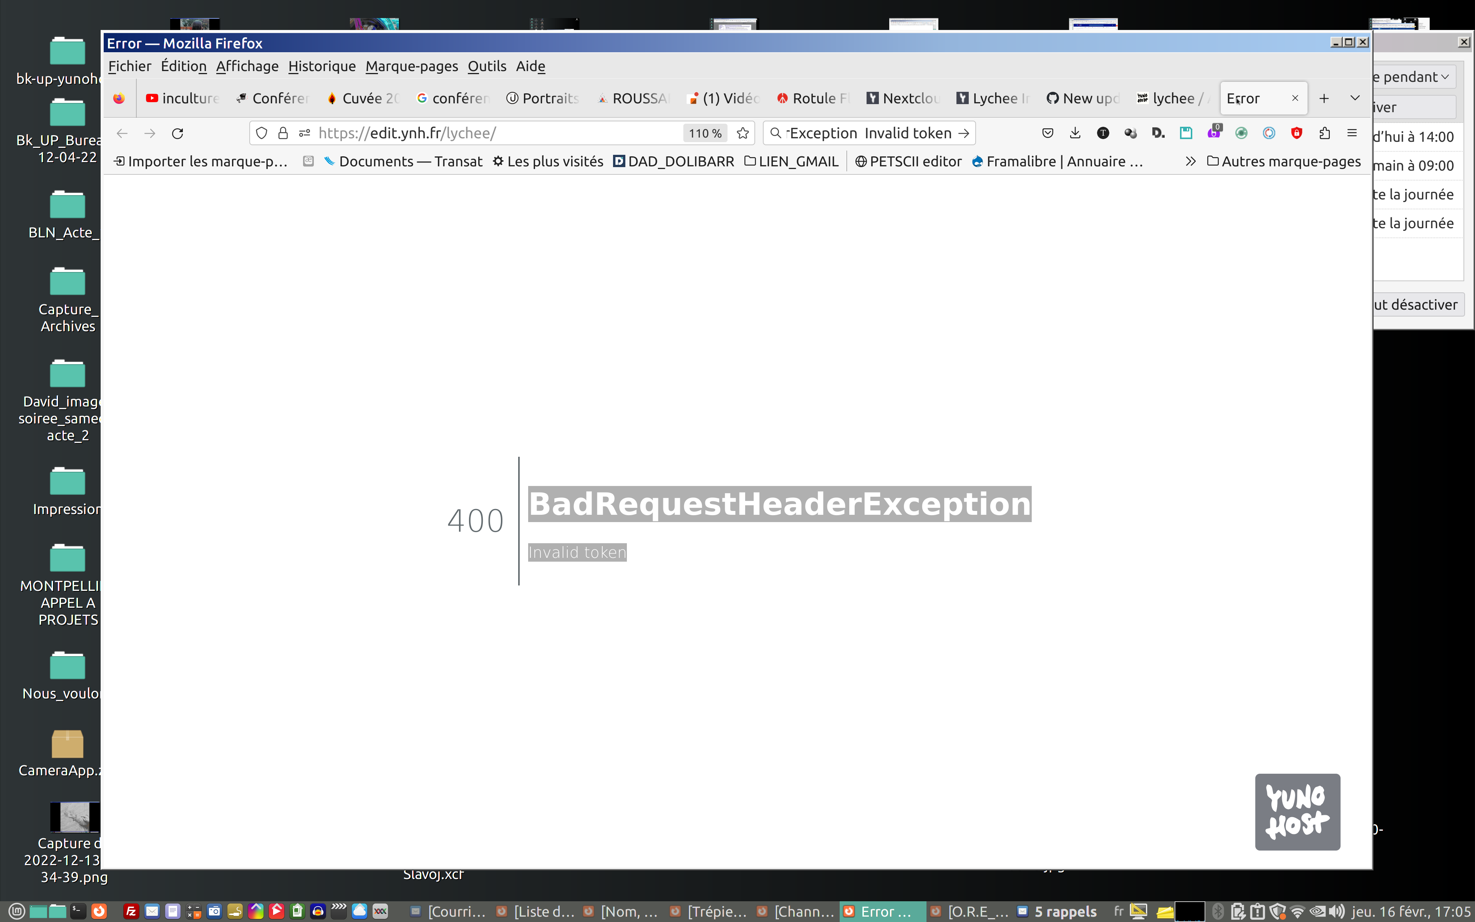Open the extensions puzzle-piece icon
1475x922 pixels.
[x=1324, y=133]
